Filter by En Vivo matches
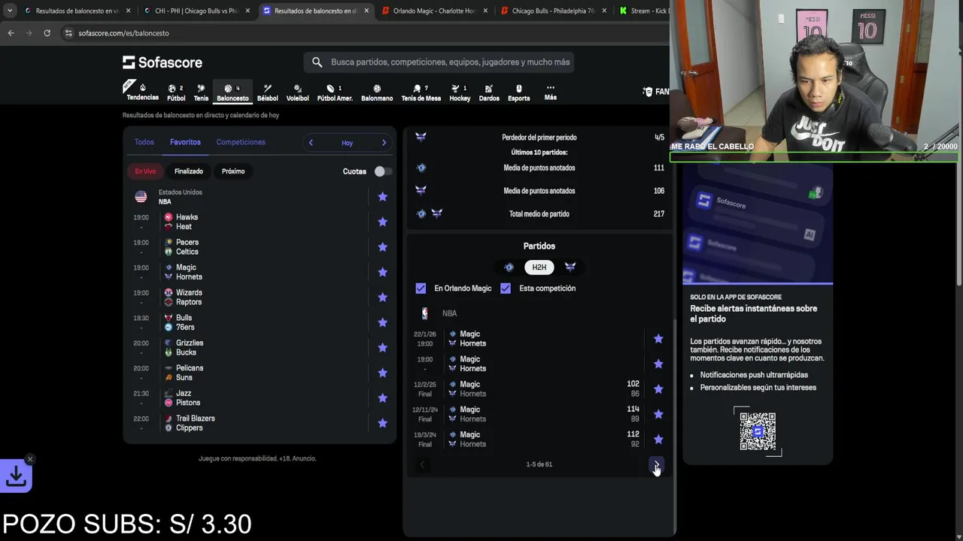This screenshot has height=541, width=963. (145, 171)
